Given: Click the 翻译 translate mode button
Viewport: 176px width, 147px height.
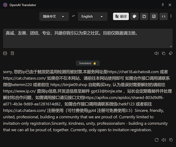Looking at the screenshot, I should (121, 16).
